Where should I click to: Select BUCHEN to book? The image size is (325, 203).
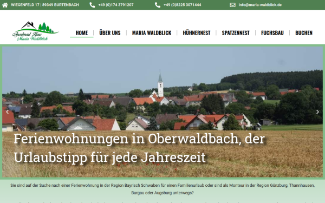(304, 32)
